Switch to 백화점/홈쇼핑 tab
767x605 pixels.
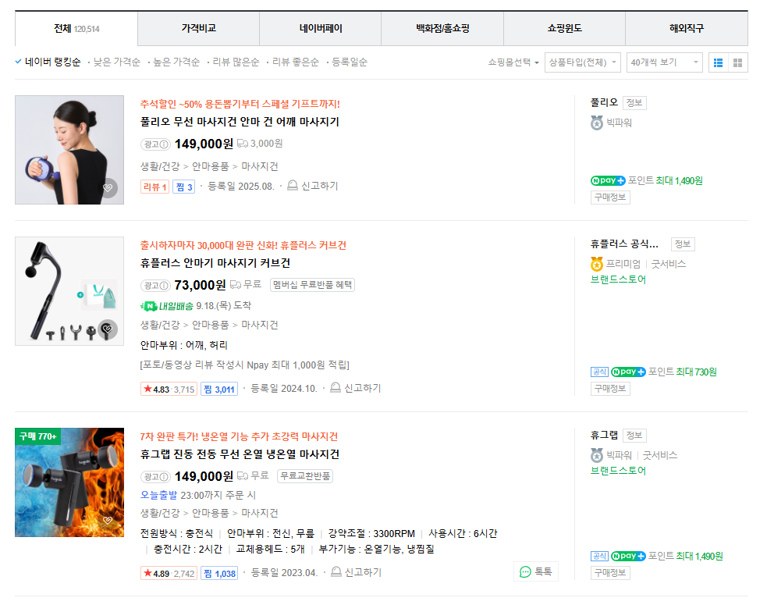click(442, 29)
